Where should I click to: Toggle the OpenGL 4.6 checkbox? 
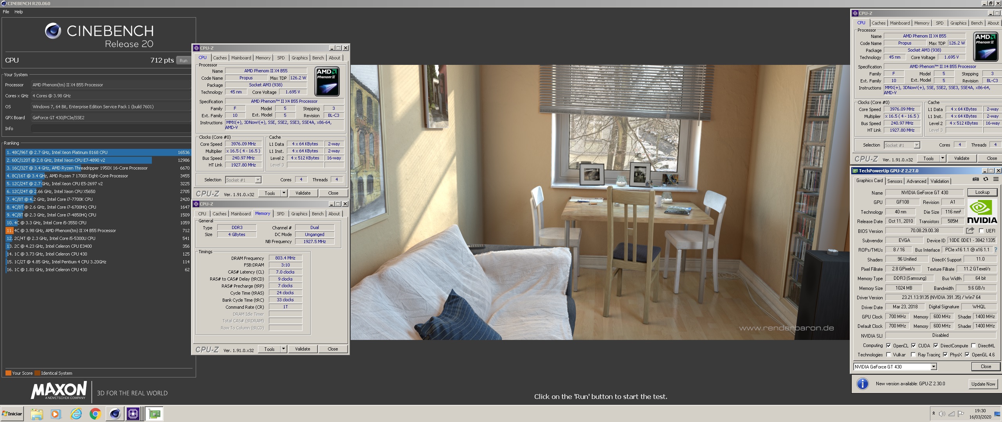tap(967, 354)
